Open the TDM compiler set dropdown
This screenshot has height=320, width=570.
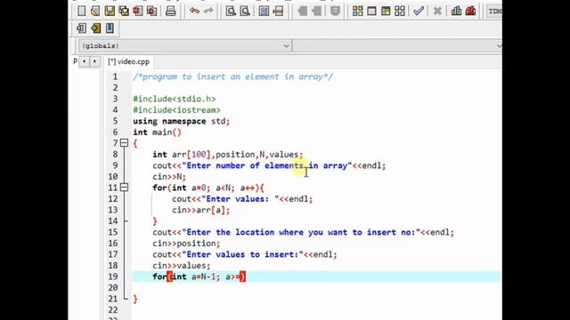tap(494, 12)
